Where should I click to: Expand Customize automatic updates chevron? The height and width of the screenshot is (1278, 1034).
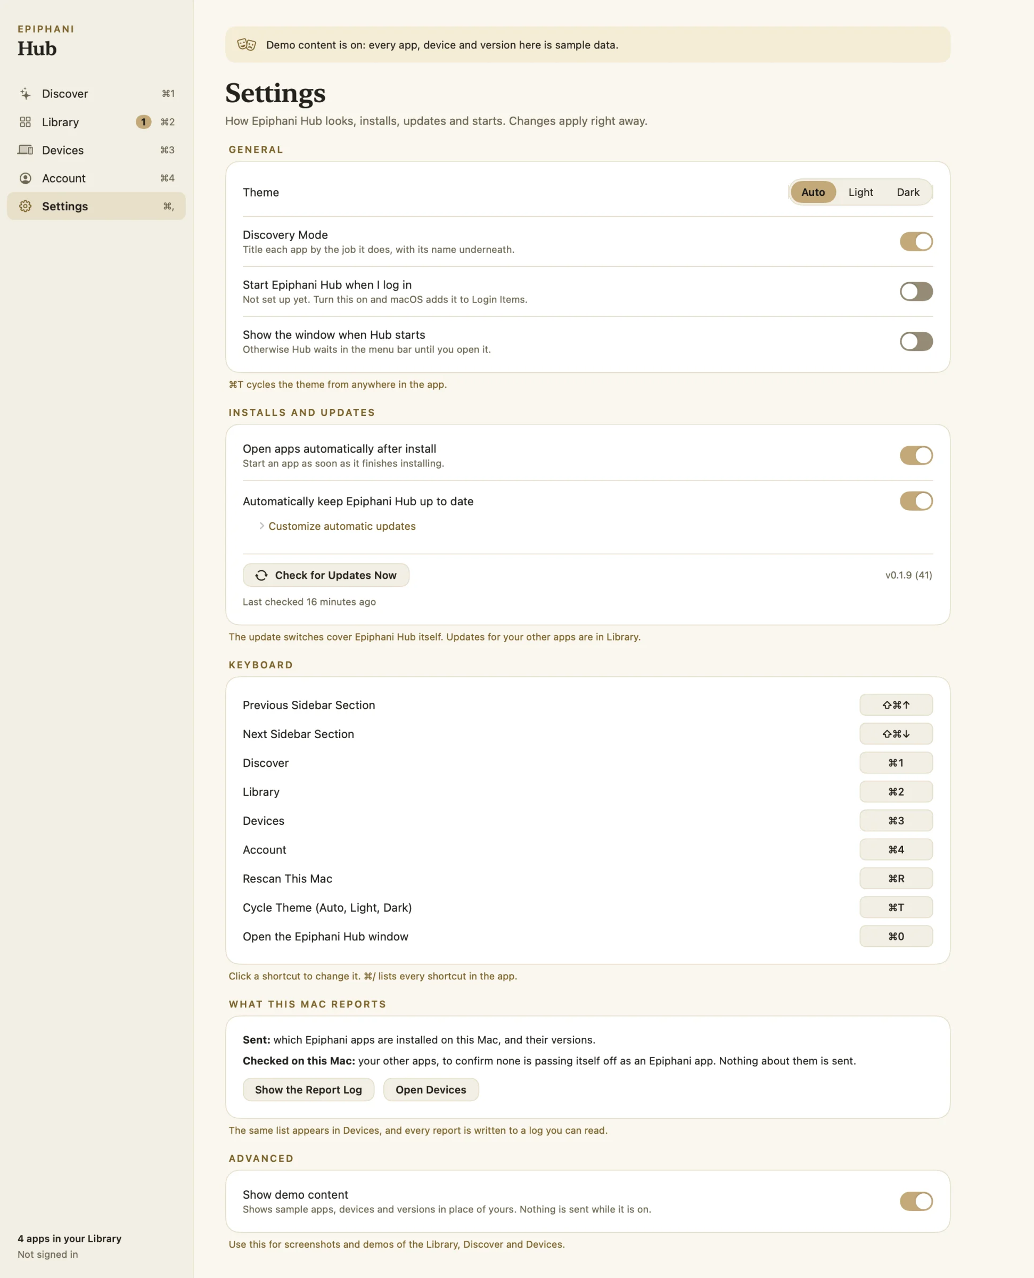(x=261, y=526)
